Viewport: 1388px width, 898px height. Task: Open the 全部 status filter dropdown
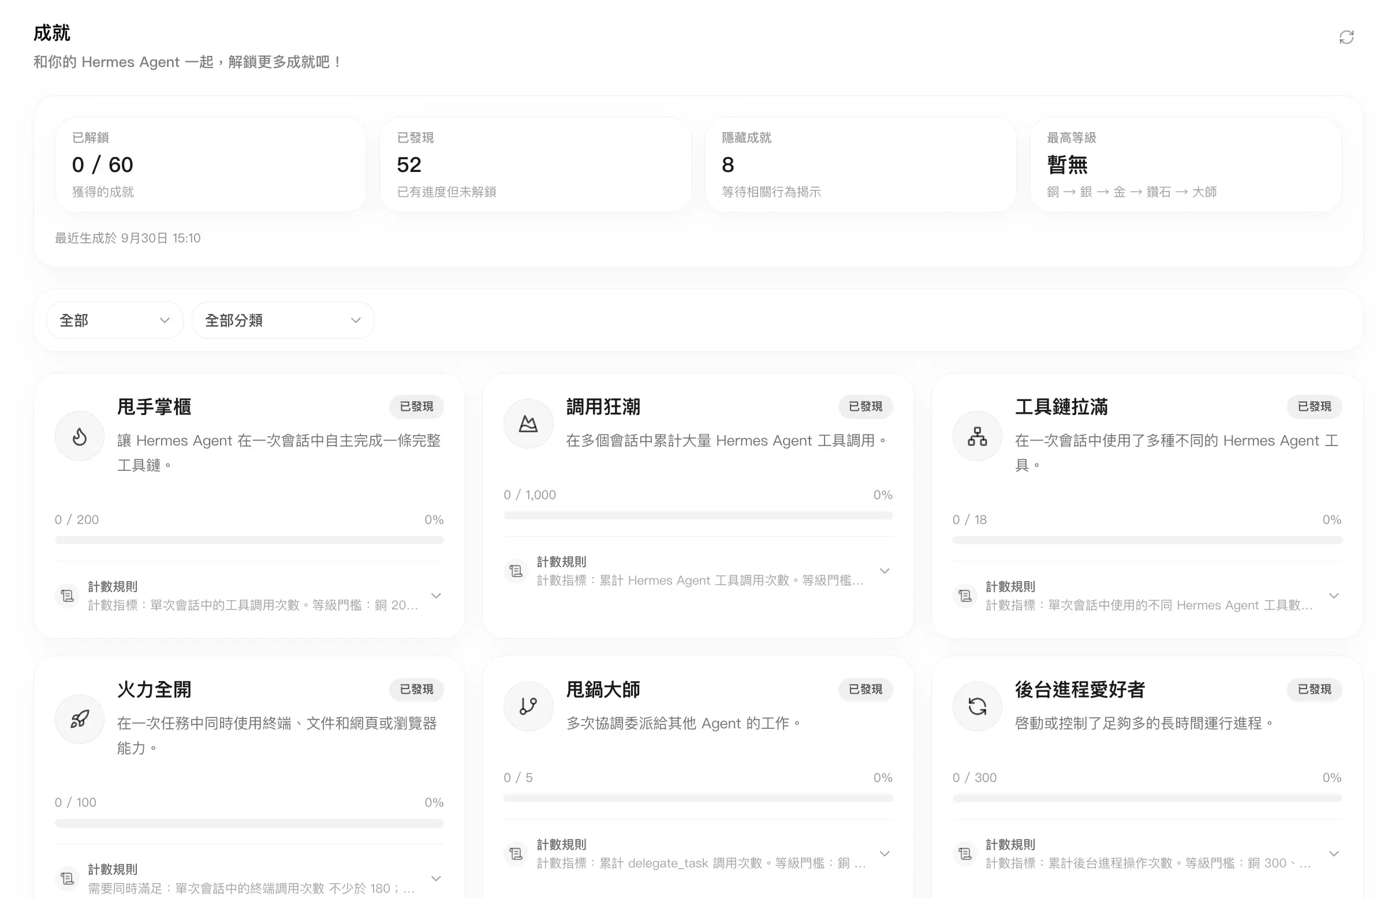[x=115, y=320]
